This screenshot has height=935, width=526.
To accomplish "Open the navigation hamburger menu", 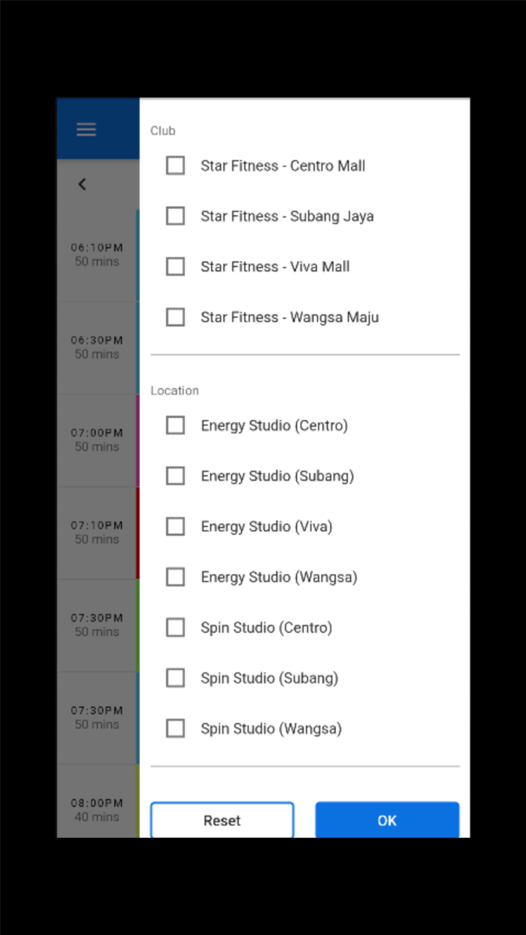I will pos(86,129).
